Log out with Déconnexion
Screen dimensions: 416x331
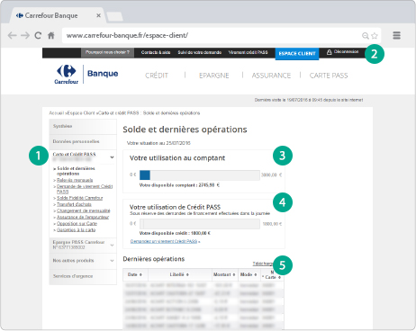[346, 52]
